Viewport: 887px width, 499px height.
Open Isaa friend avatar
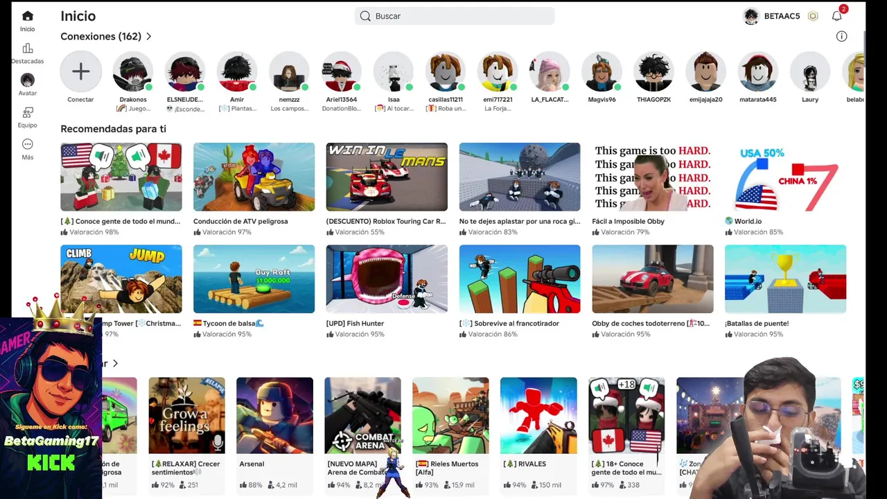point(394,71)
